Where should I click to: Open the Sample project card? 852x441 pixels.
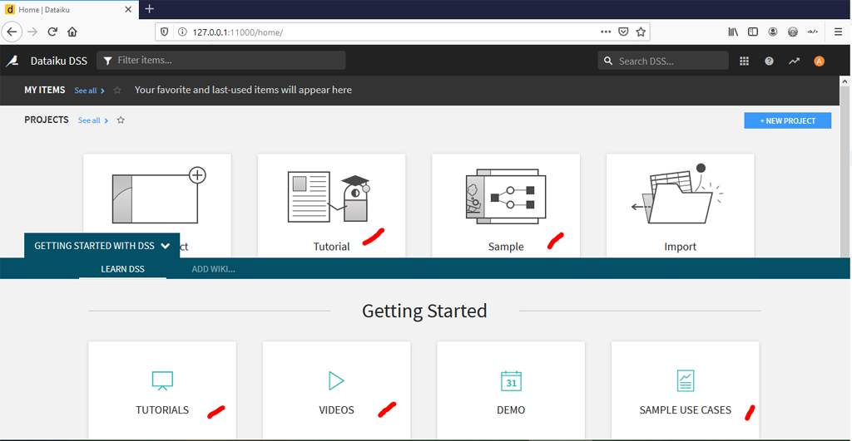tap(506, 206)
